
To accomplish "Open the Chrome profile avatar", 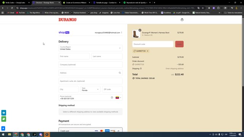I will [236, 8].
